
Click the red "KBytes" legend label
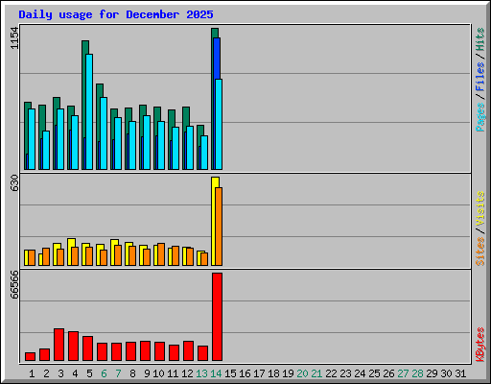480,345
